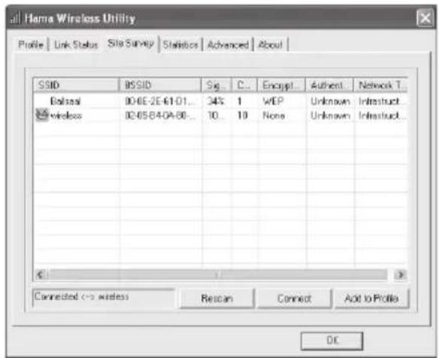The width and height of the screenshot is (439, 358).
Task: Switch to the Link Status tab
Action: coord(76,44)
